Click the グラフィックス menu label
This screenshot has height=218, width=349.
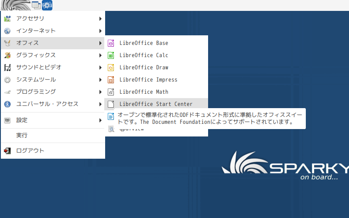(36, 55)
